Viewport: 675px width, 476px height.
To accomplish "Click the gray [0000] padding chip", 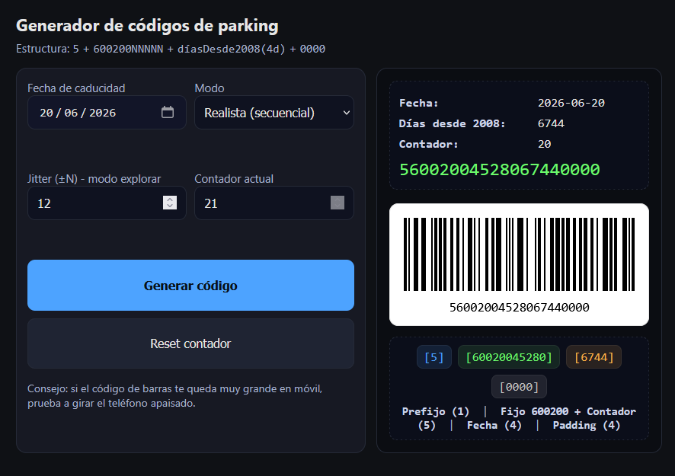I will pos(519,387).
